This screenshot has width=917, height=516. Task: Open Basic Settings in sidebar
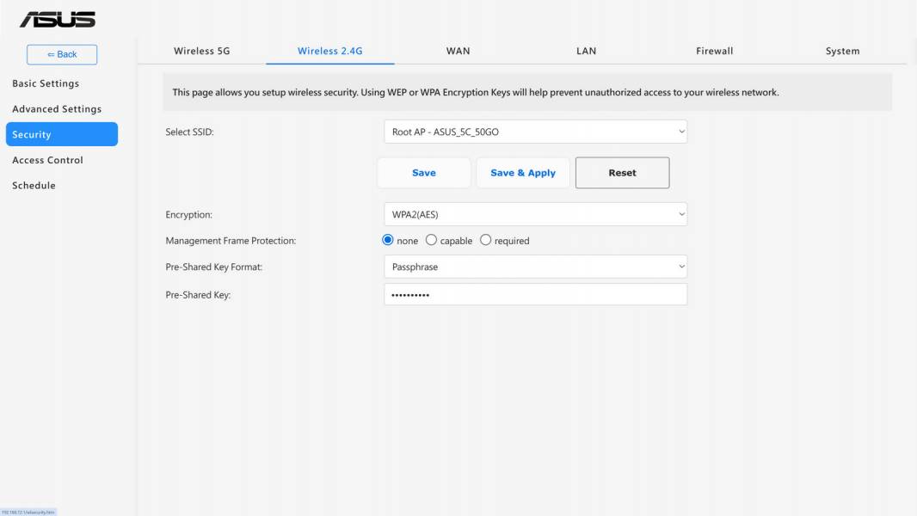46,83
